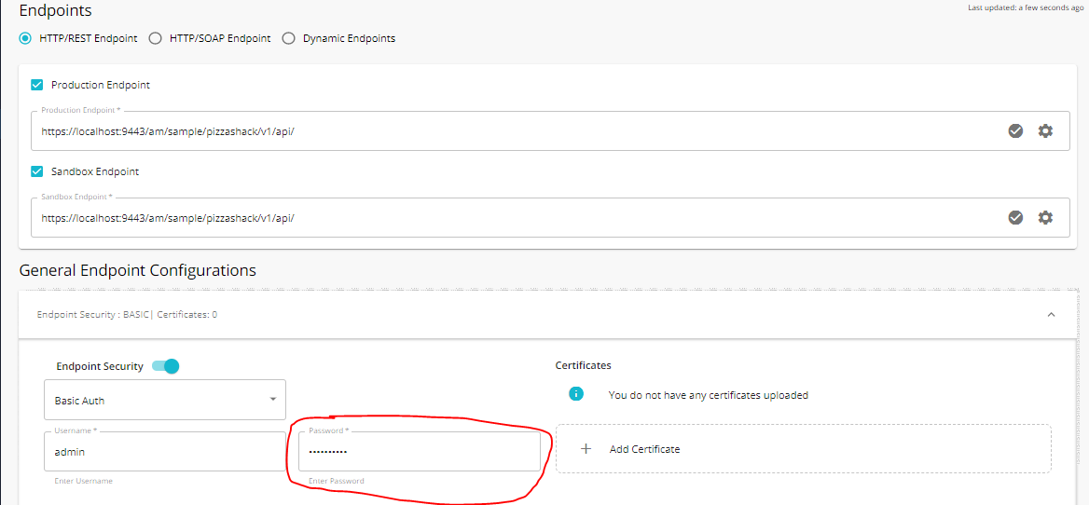Select HTTP/REST Endpoint radio button
Viewport: 1089px width, 505px height.
point(26,38)
